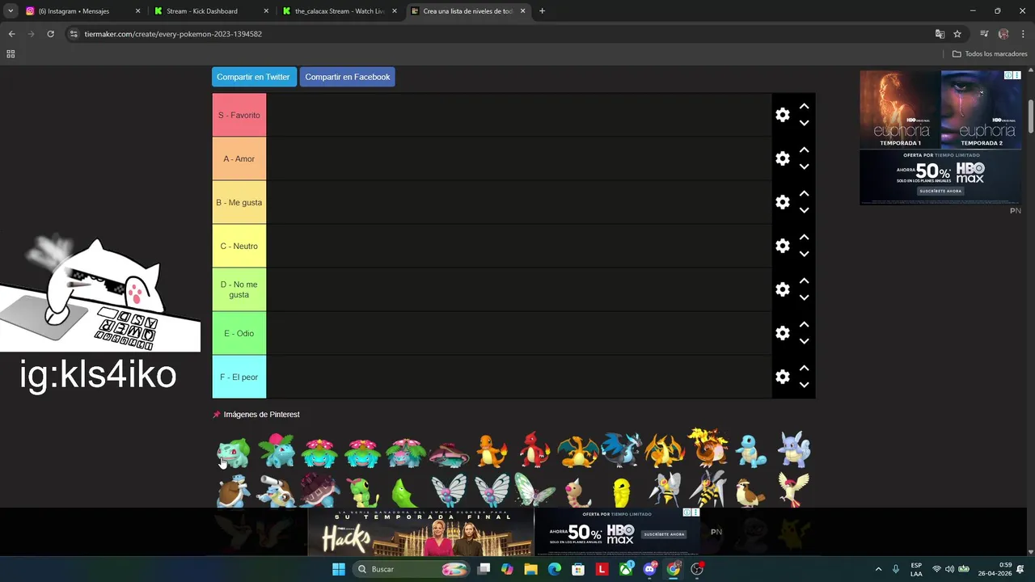Open Todos los marcadores folder
This screenshot has height=582, width=1035.
pyautogui.click(x=990, y=54)
